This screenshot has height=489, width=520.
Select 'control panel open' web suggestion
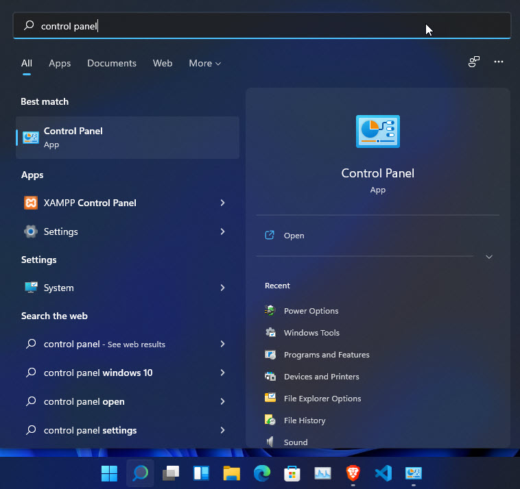[84, 401]
